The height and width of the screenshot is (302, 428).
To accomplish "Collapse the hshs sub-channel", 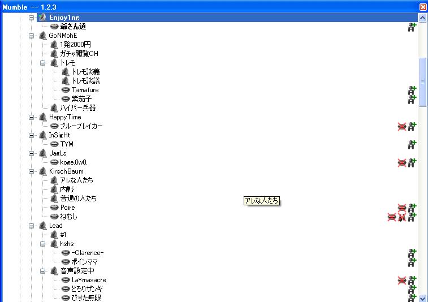I will [x=42, y=244].
